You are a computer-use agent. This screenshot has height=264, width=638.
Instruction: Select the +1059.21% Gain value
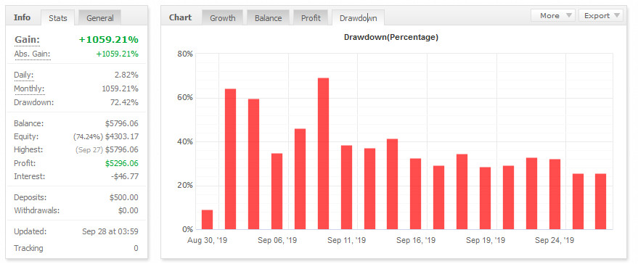(109, 40)
